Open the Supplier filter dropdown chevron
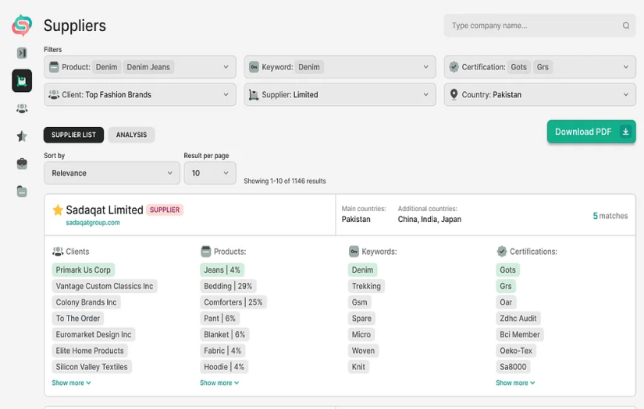The image size is (644, 409). coord(426,95)
